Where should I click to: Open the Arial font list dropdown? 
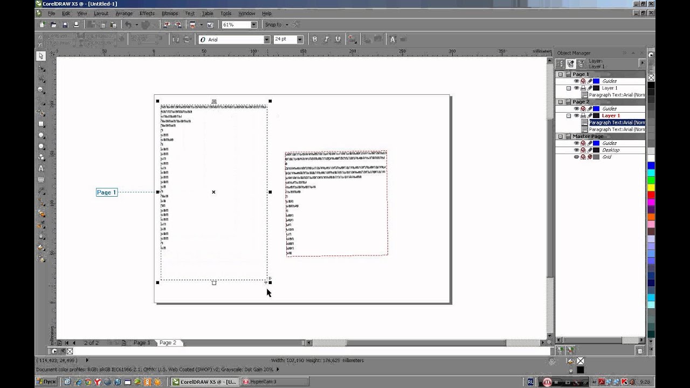coord(266,39)
